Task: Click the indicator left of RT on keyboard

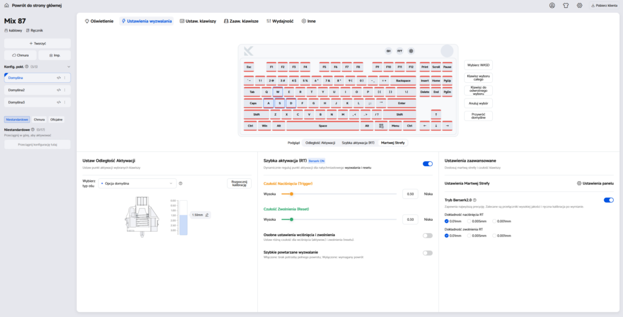Action: [x=388, y=51]
